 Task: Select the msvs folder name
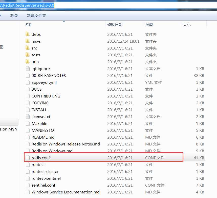[x=36, y=41]
